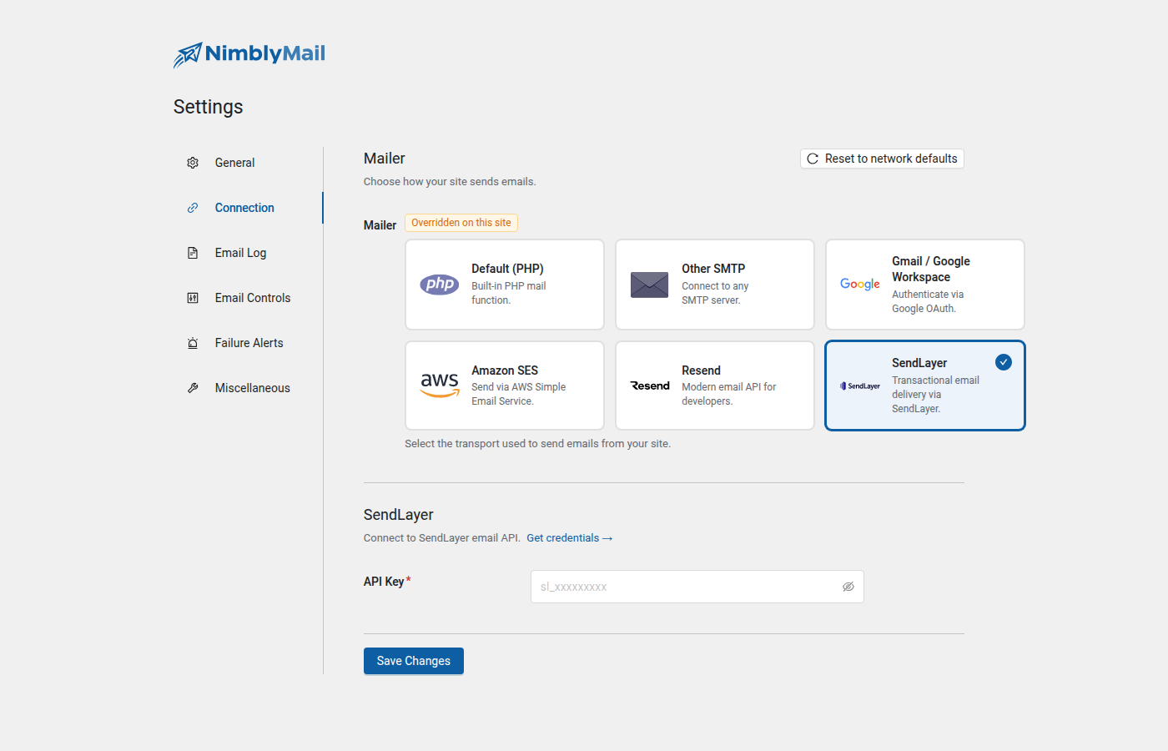Click Reset to network defaults button
Viewport: 1168px width, 751px height.
882,159
